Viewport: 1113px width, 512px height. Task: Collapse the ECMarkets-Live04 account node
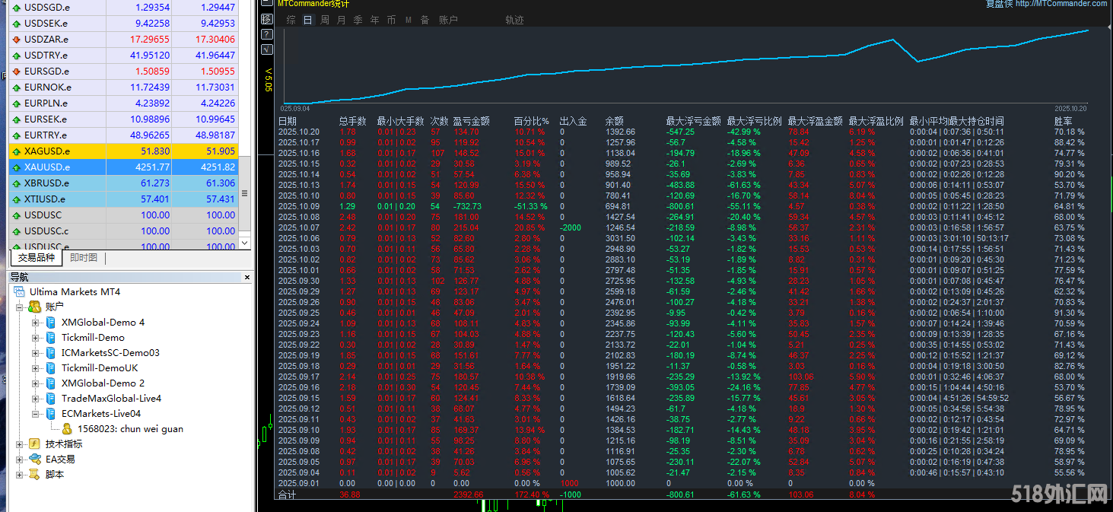[x=36, y=414]
